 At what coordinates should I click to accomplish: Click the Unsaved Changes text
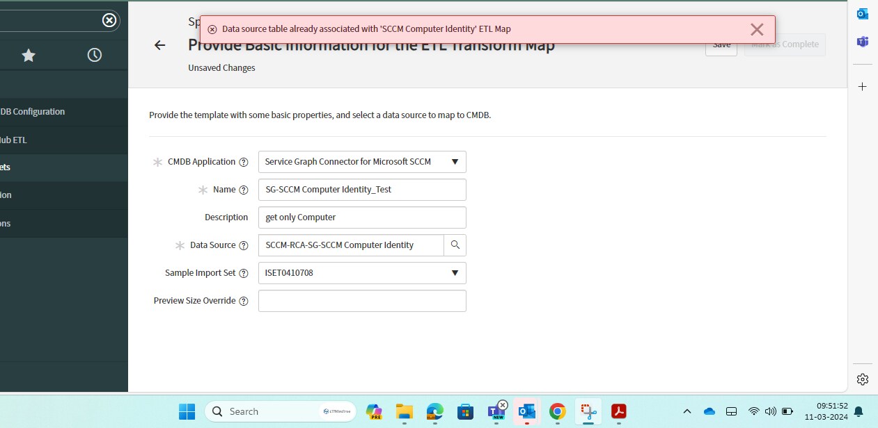tap(221, 68)
